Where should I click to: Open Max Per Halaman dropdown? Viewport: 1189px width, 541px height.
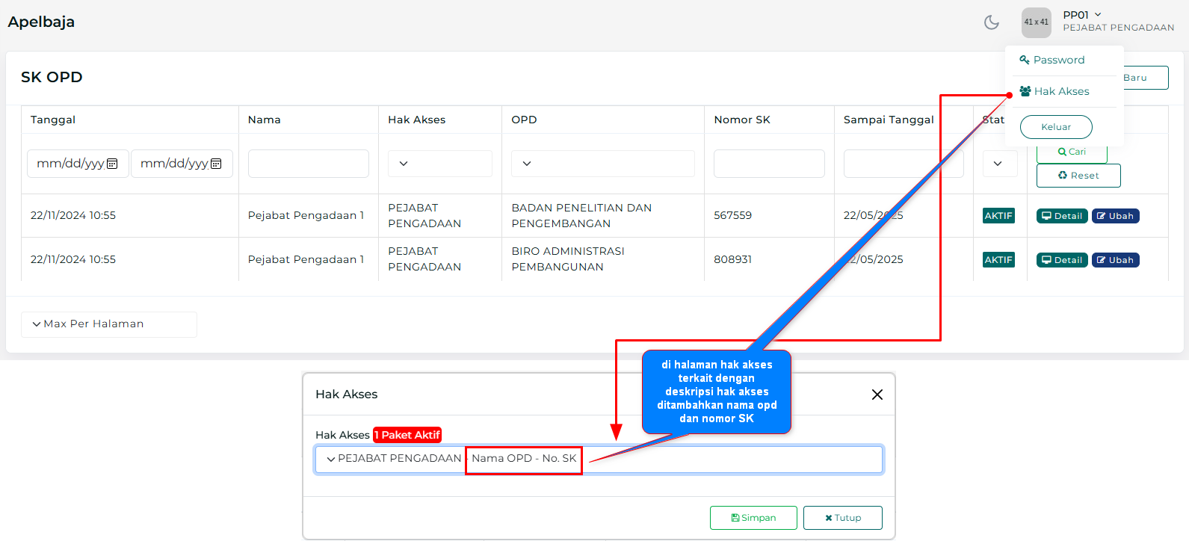click(109, 324)
